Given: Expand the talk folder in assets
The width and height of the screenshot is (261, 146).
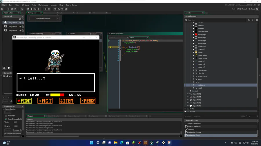Looking at the screenshot, I should tap(191, 91).
